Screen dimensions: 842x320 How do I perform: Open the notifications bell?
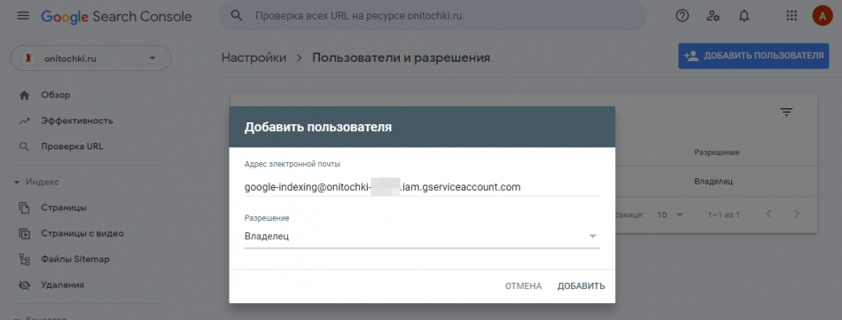click(744, 16)
